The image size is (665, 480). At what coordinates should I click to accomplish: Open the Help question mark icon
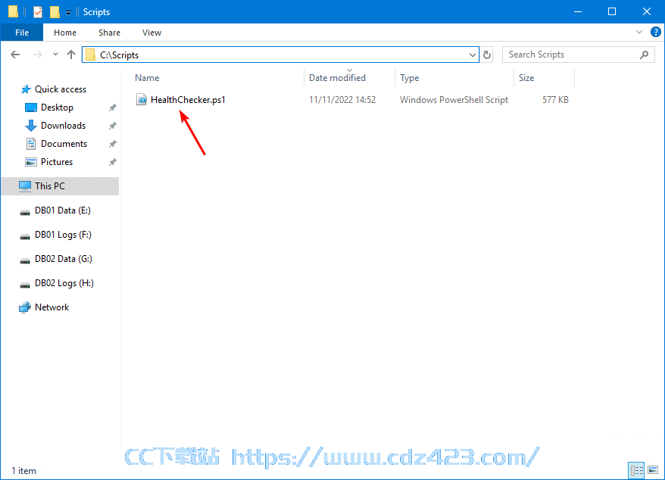pos(655,33)
